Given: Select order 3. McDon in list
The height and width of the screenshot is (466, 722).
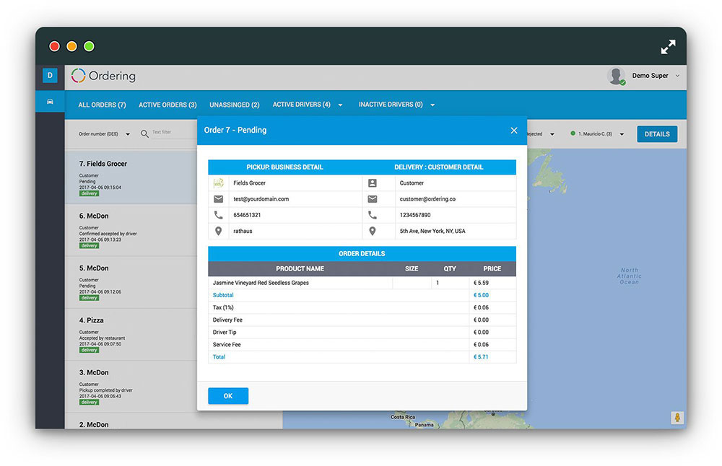Looking at the screenshot, I should tap(131, 387).
